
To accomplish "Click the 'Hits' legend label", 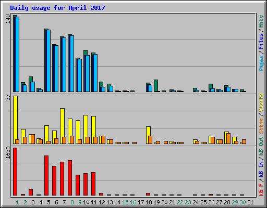I will coord(261,21).
